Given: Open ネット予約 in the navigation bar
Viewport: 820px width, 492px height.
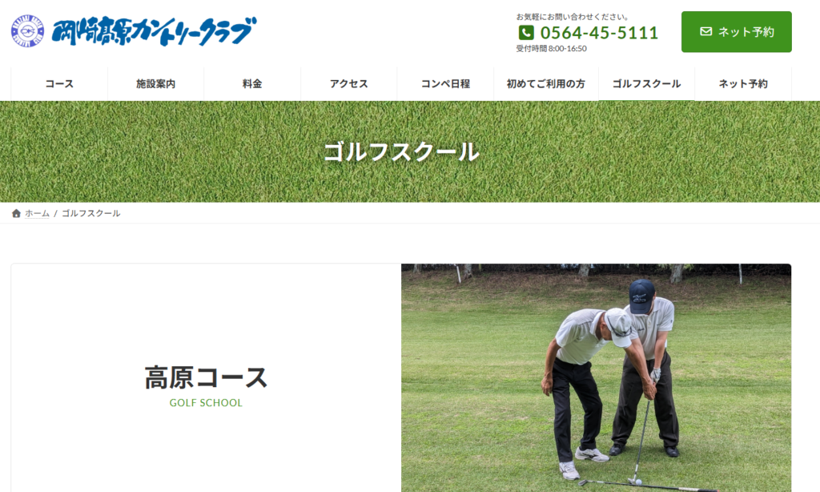Looking at the screenshot, I should (743, 84).
